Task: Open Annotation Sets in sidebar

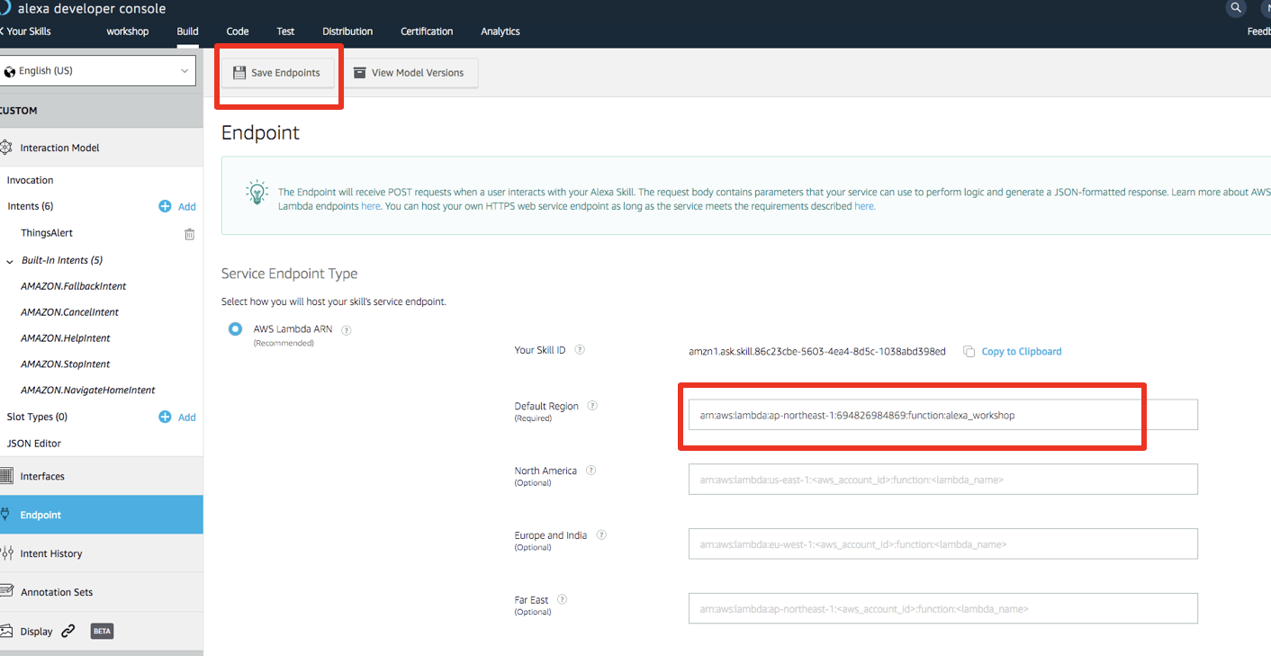Action: (x=99, y=592)
